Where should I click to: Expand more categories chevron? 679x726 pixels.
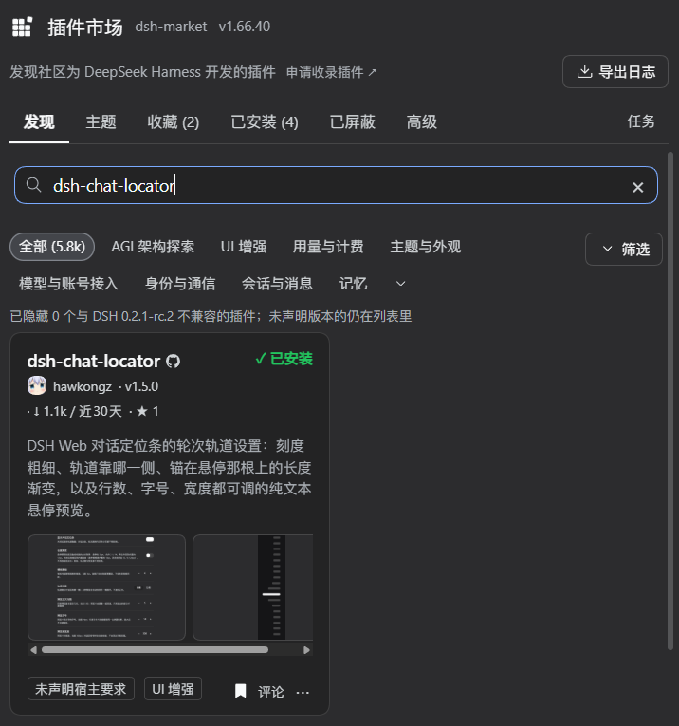(401, 284)
